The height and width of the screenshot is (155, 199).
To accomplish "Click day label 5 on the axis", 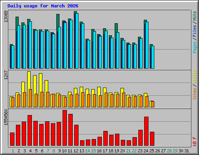I will click(36, 151).
